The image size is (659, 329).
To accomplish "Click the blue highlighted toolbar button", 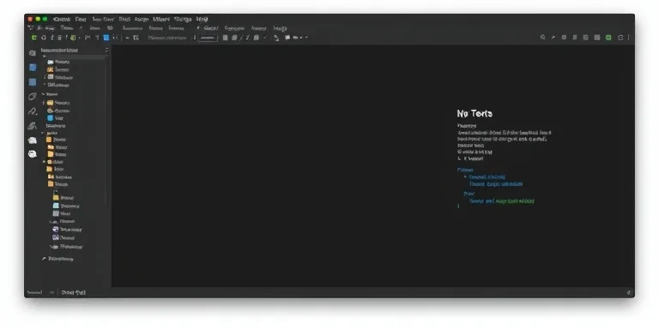I will [106, 38].
